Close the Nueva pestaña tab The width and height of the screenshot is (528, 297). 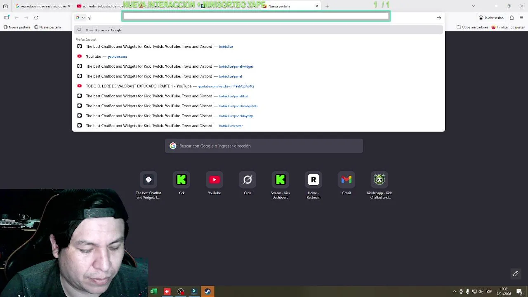(317, 6)
